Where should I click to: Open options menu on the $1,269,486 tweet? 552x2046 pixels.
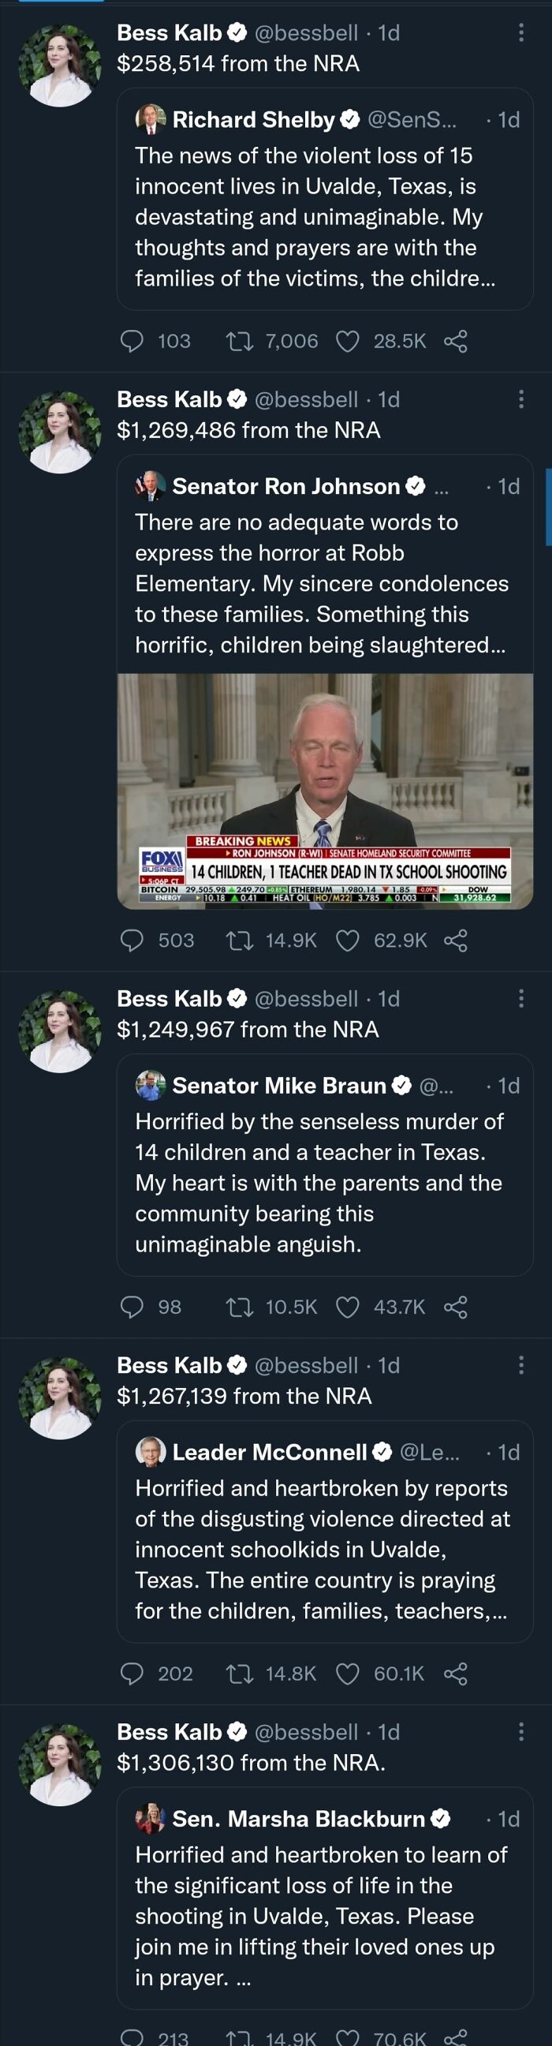coord(522,397)
